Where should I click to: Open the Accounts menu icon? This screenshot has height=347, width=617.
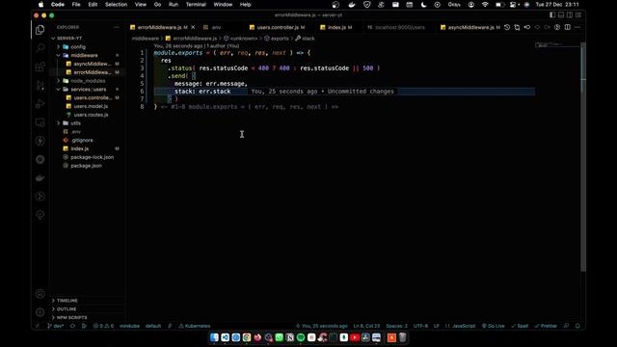[40, 293]
